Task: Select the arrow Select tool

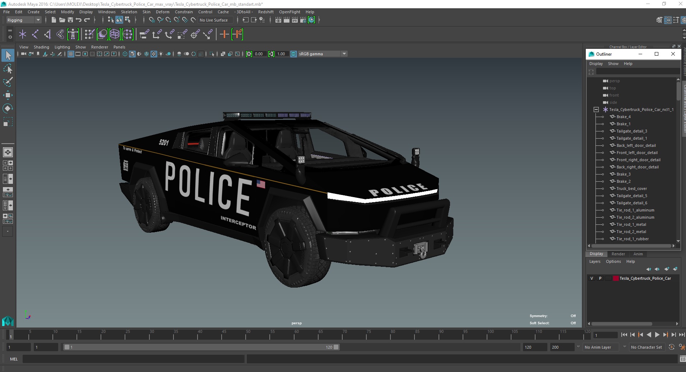Action: [8, 55]
